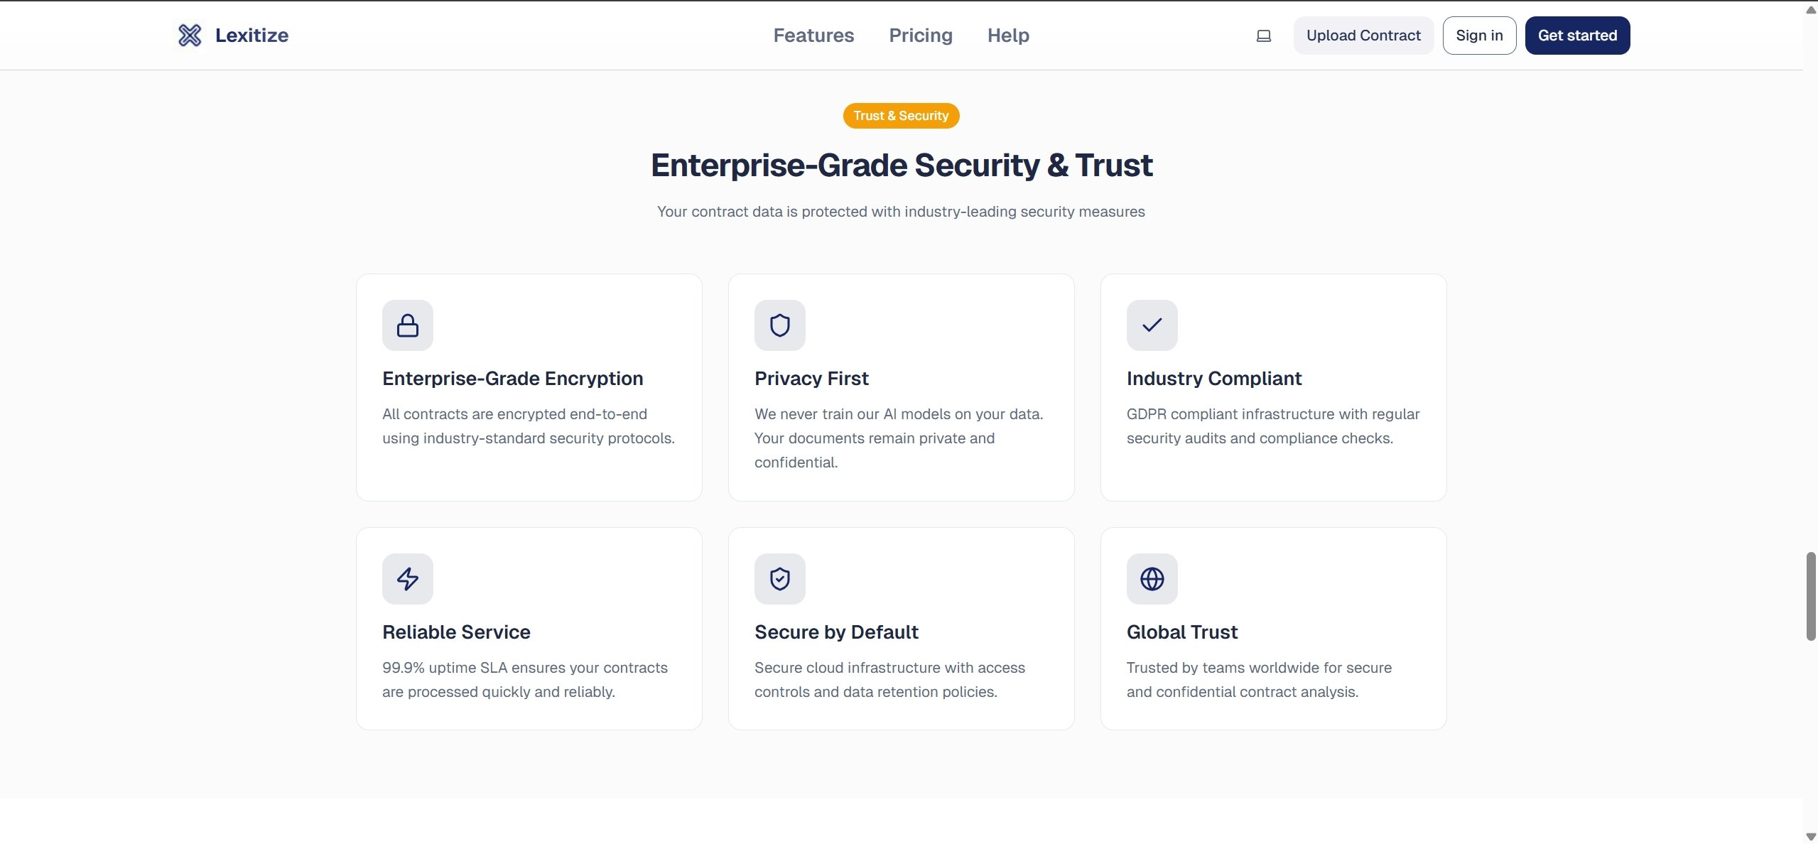This screenshot has height=844, width=1818.
Task: Open the Features menu
Action: tap(813, 35)
